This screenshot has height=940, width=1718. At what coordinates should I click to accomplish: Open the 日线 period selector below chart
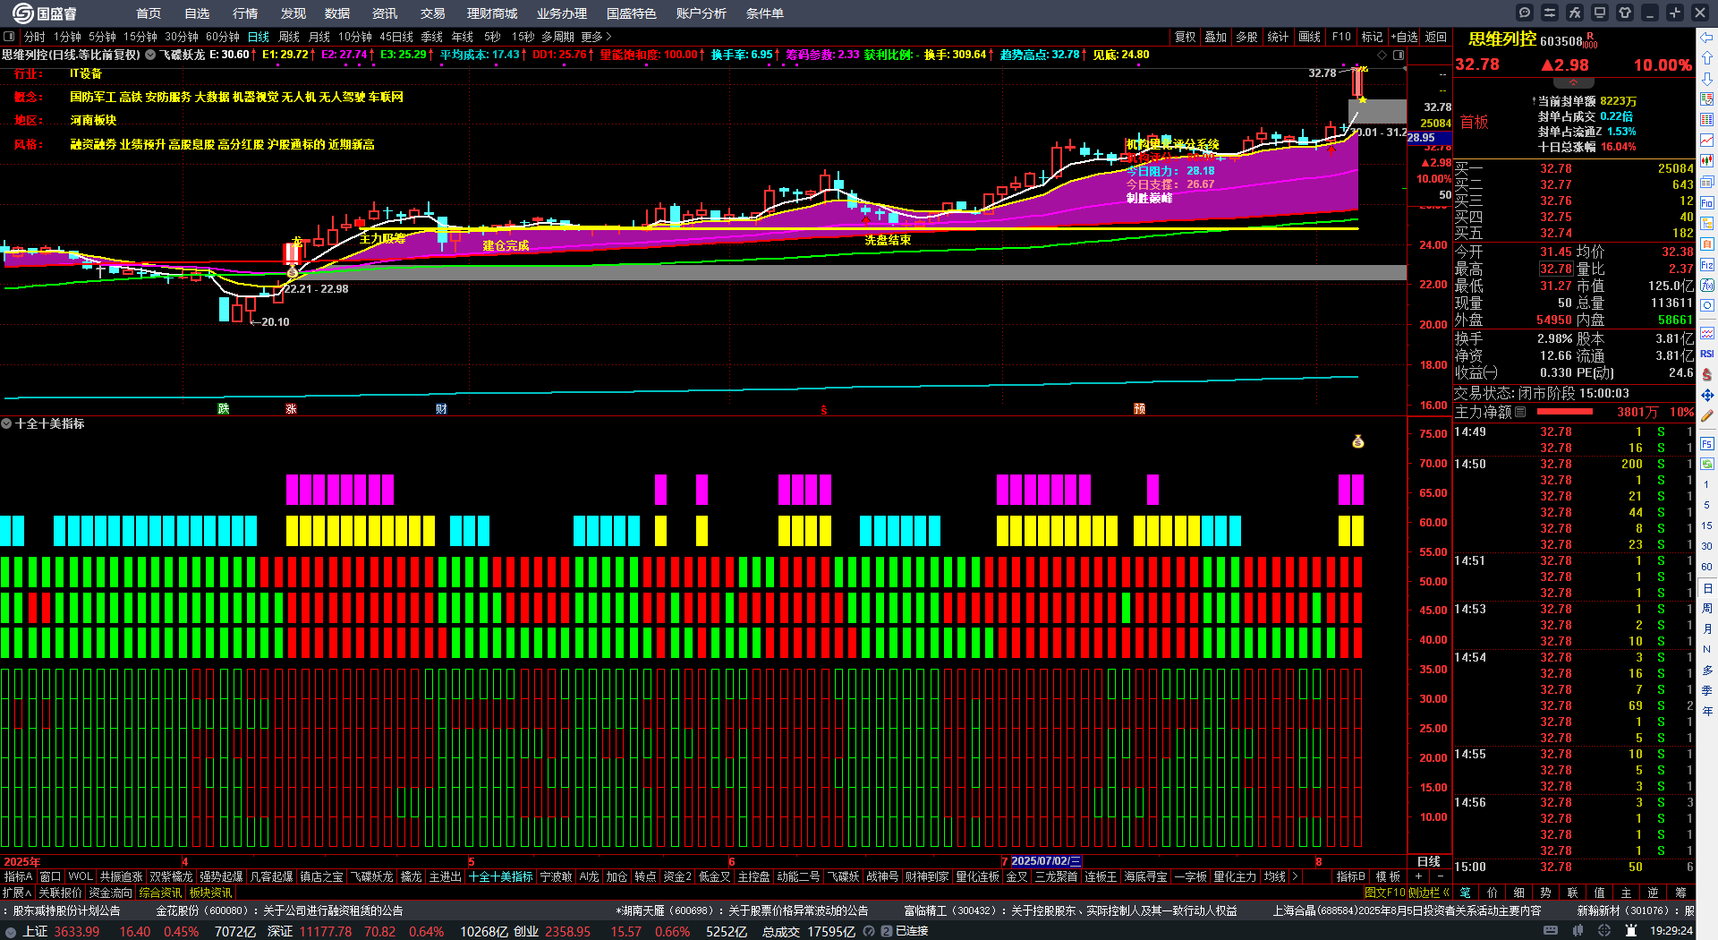click(x=1429, y=861)
